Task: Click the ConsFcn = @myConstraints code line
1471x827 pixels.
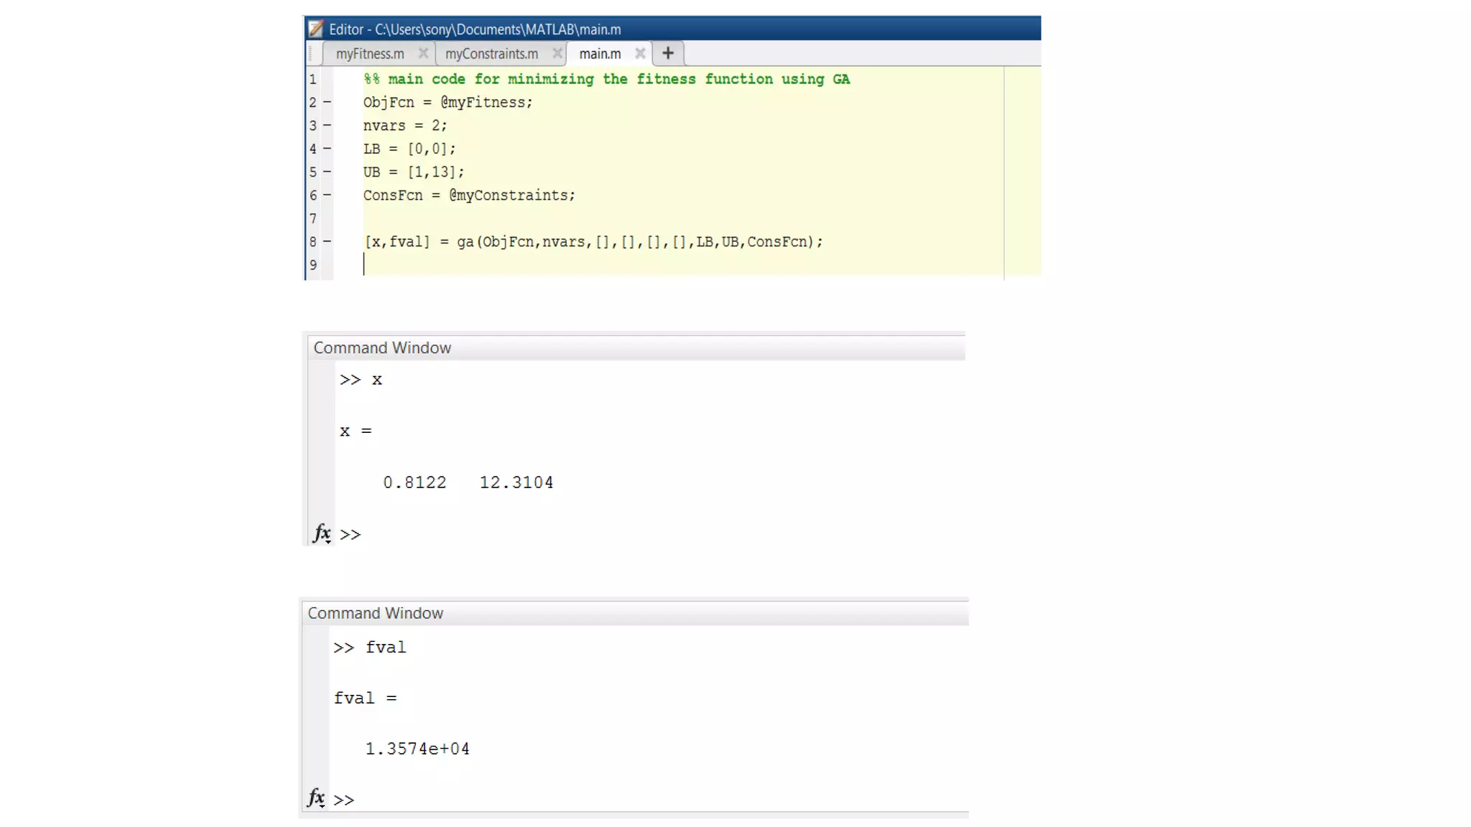Action: [468, 195]
